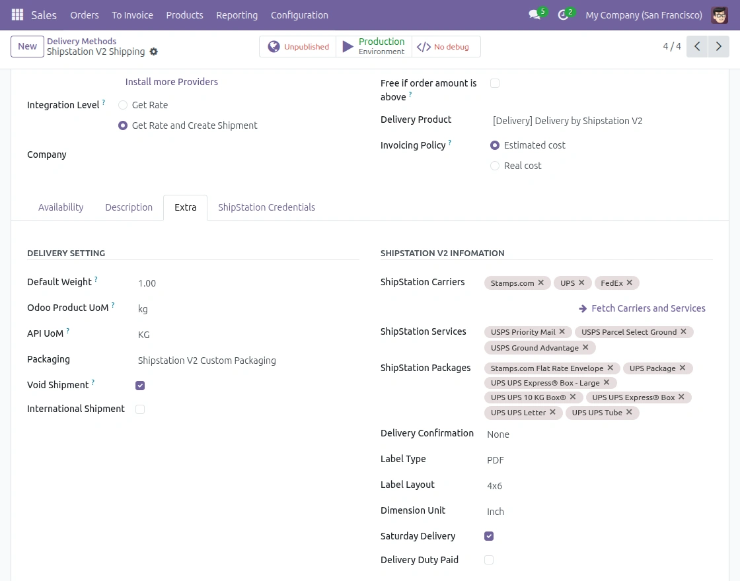Uncheck the Saturday Delivery checkbox
The image size is (740, 581).
click(x=489, y=536)
